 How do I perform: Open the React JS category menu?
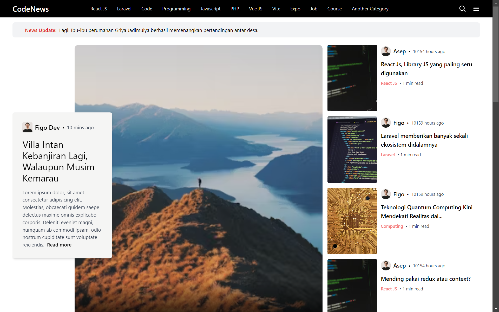pyautogui.click(x=99, y=9)
